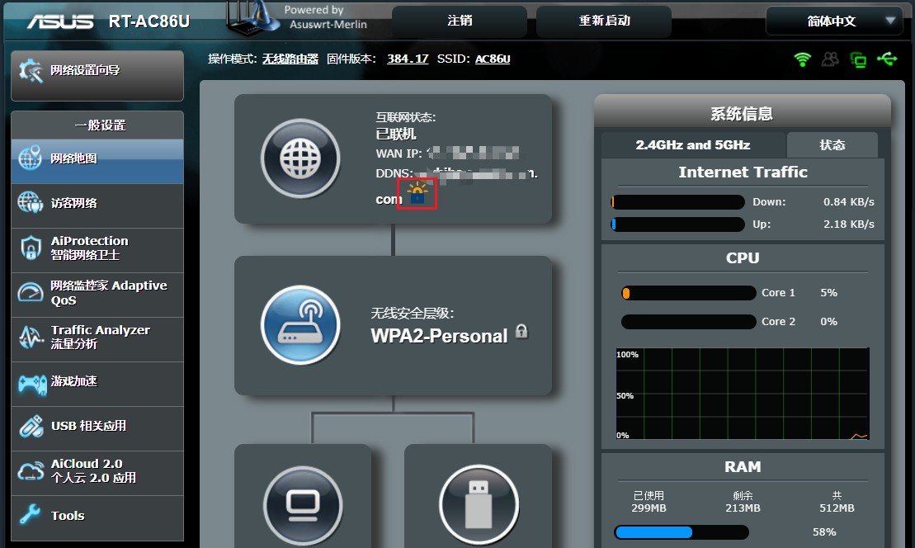Open the 384.17 firmware version link

click(x=408, y=59)
